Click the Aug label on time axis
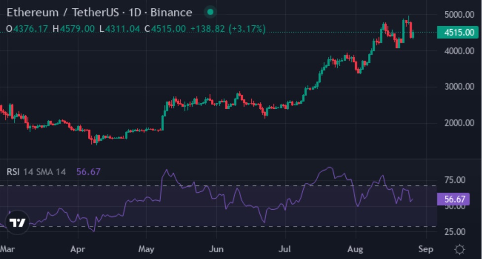 coord(356,249)
